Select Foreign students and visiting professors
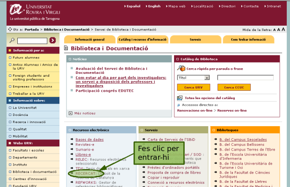290x187 pixels. pyautogui.click(x=33, y=78)
